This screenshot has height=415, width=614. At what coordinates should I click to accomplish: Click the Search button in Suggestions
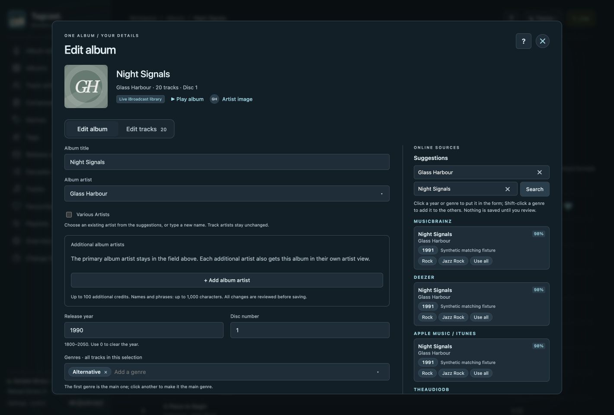(535, 189)
